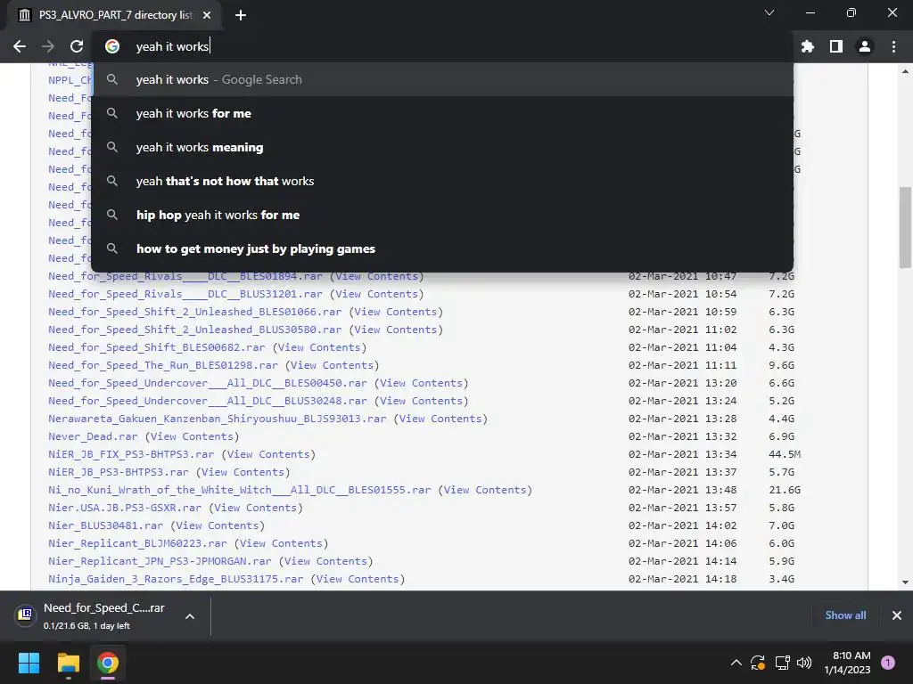Open the network status tray icon
The width and height of the screenshot is (913, 684).
(x=782, y=663)
